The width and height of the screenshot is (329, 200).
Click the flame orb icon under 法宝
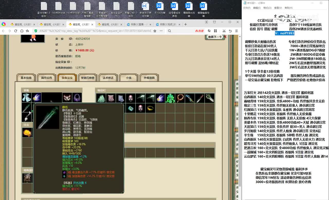[x=27, y=133]
